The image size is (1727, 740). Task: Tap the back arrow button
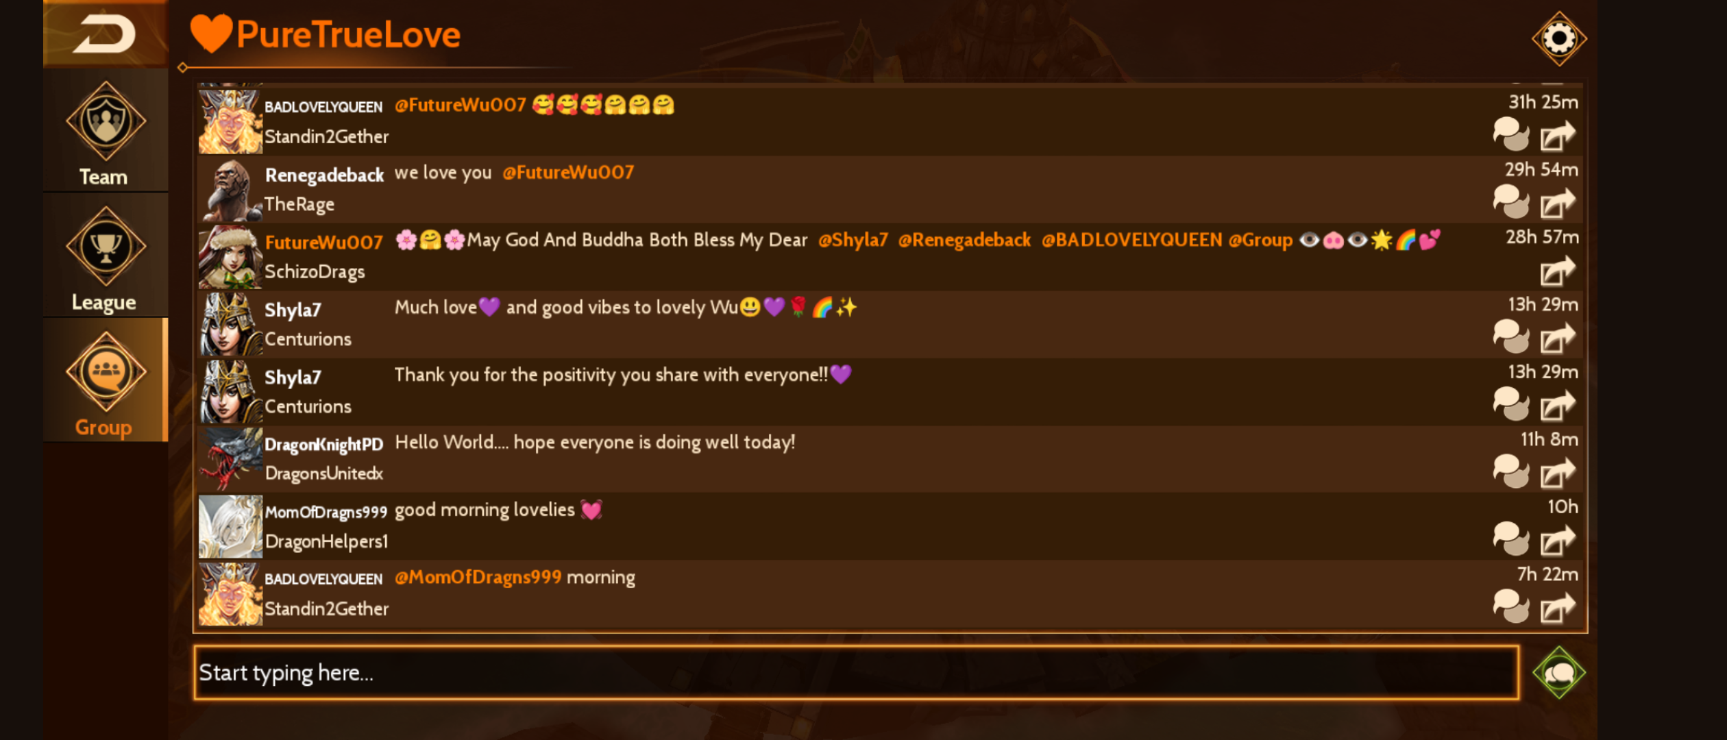[105, 34]
